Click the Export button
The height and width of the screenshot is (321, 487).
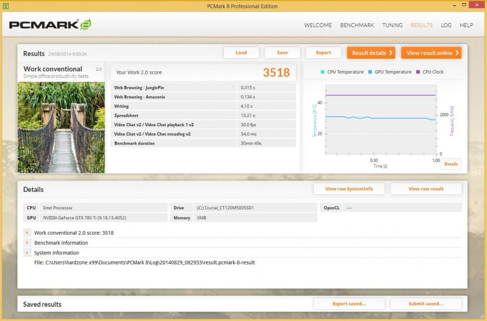[323, 53]
